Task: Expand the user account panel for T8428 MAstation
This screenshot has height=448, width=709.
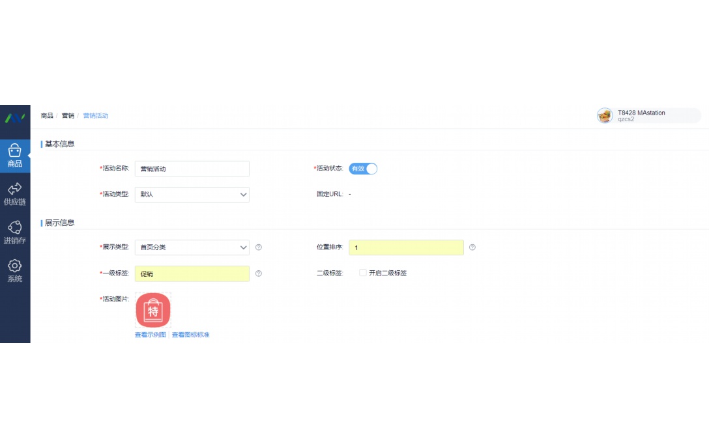Action: click(648, 115)
